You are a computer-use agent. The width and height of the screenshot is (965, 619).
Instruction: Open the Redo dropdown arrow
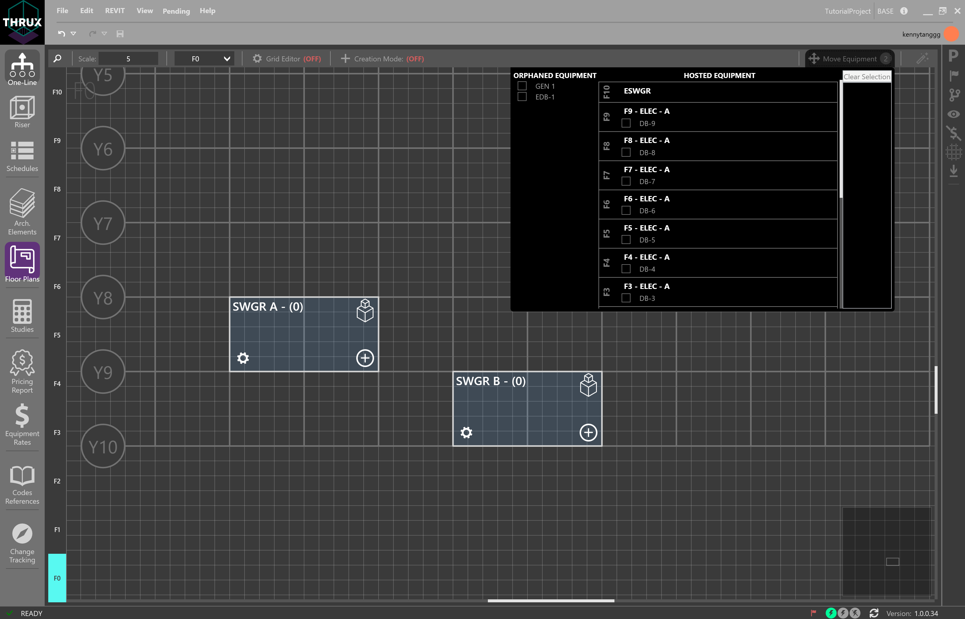(x=105, y=34)
